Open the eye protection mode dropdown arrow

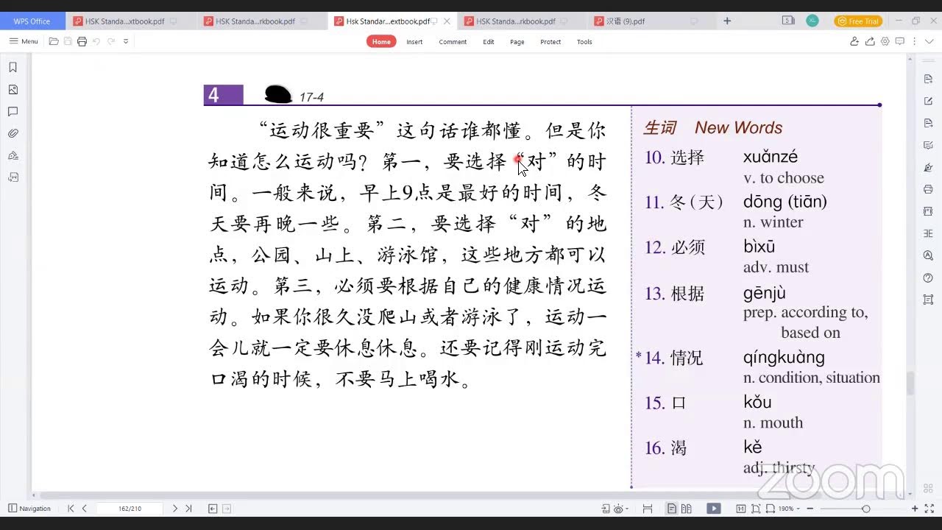click(x=626, y=509)
